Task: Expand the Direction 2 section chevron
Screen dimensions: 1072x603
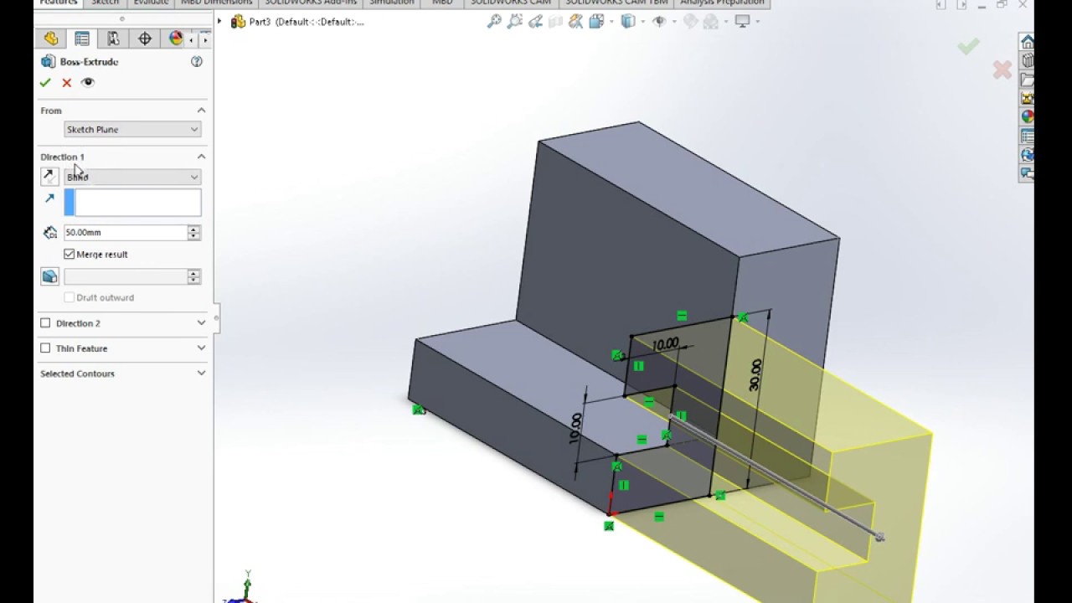Action: point(201,323)
